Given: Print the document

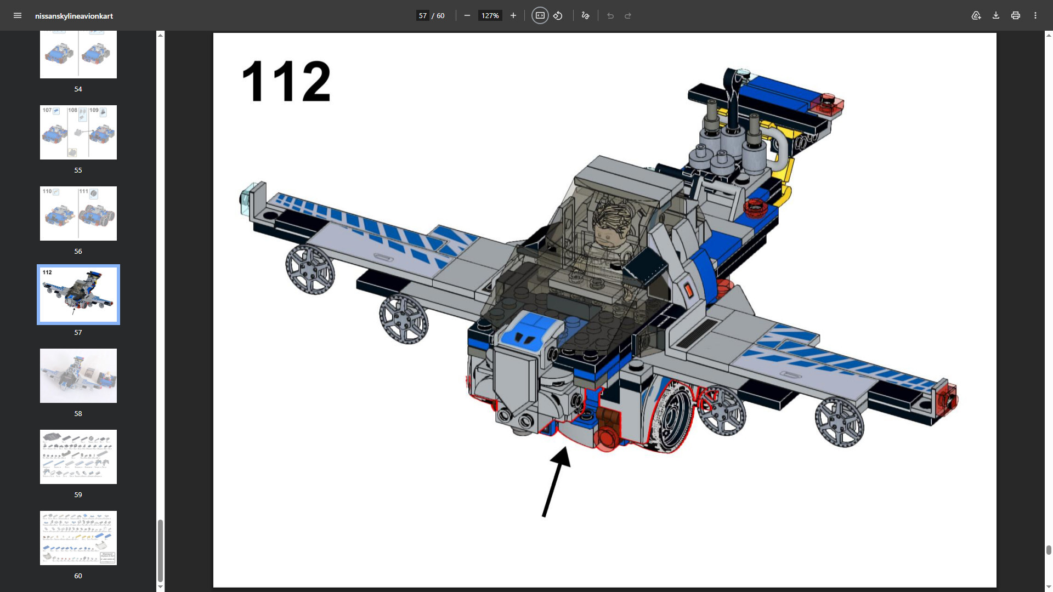Looking at the screenshot, I should 1016,15.
